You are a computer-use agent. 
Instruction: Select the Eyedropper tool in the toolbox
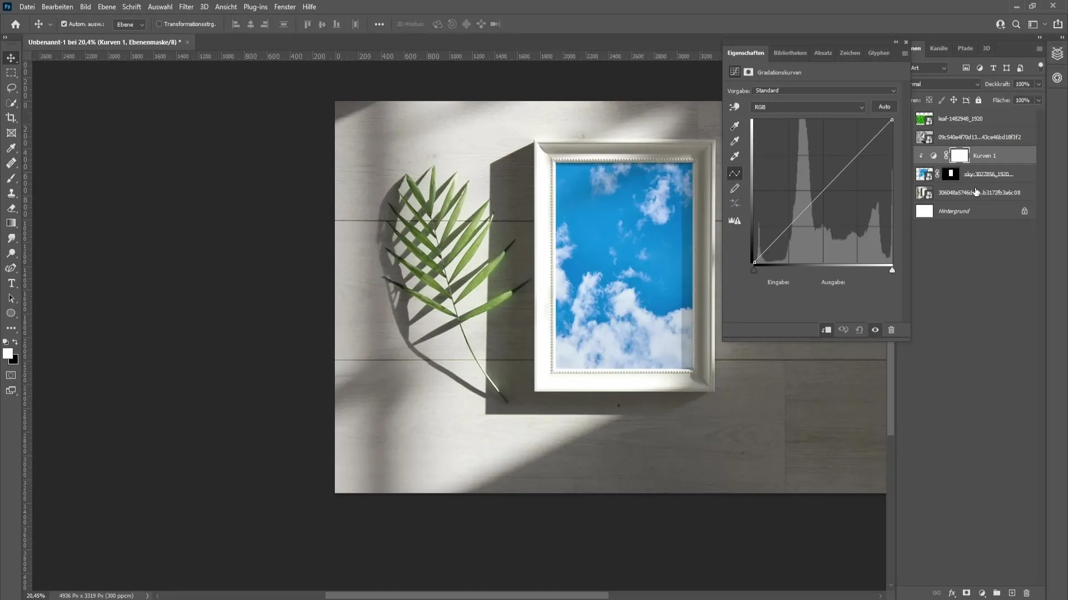click(x=11, y=148)
